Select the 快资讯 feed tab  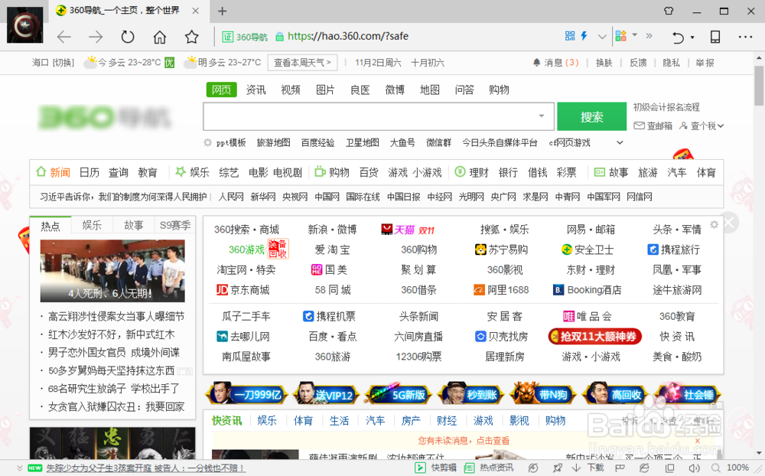(x=227, y=420)
